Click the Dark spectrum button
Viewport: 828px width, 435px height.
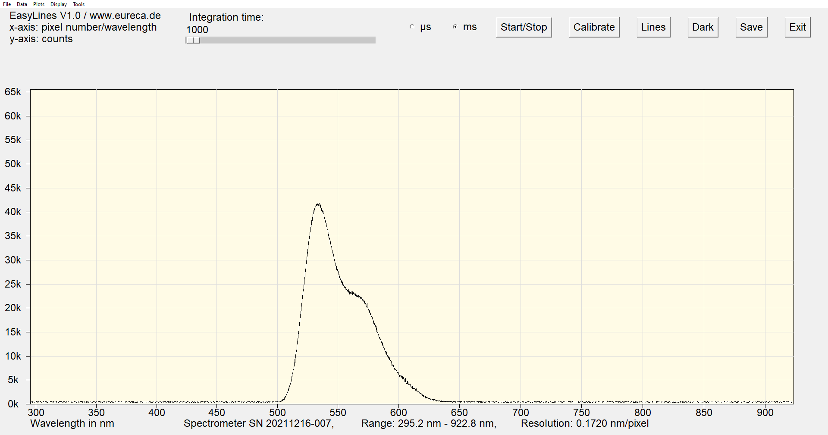[x=703, y=27]
